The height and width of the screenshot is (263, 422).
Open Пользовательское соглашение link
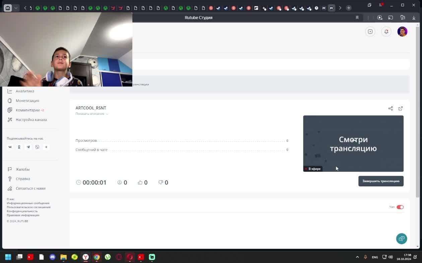(29, 207)
